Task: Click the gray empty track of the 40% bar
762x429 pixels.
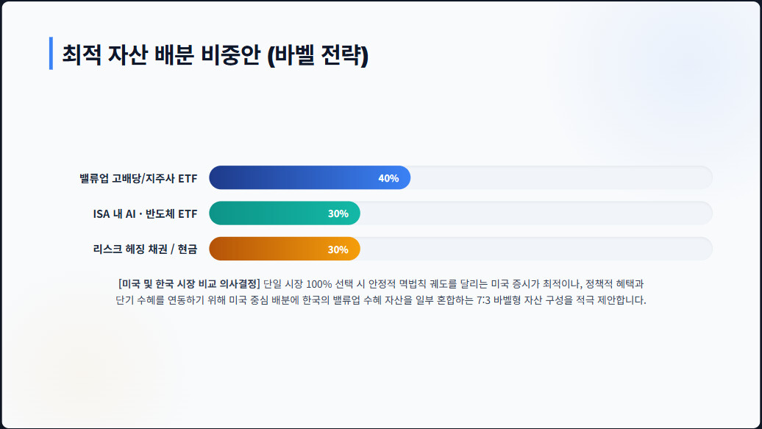Action: tap(561, 177)
